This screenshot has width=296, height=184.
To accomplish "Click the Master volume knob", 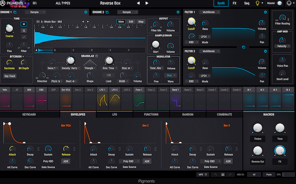I will point(279,3).
